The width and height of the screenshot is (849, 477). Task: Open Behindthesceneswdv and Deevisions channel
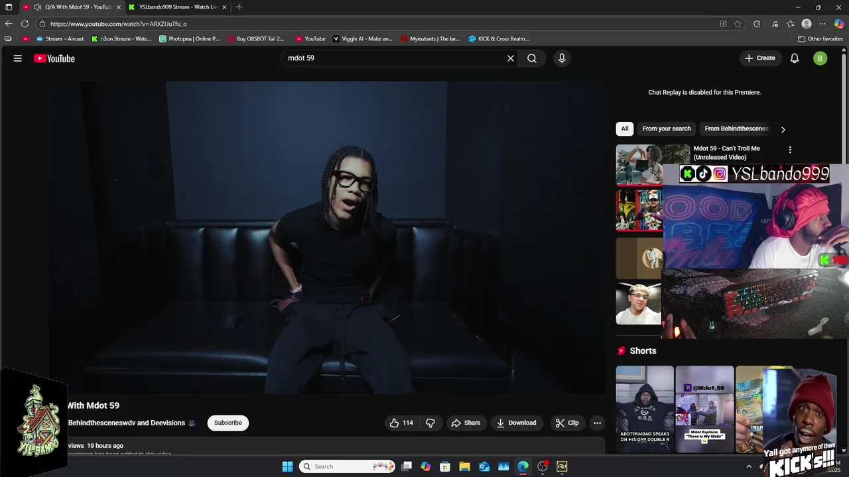127,423
